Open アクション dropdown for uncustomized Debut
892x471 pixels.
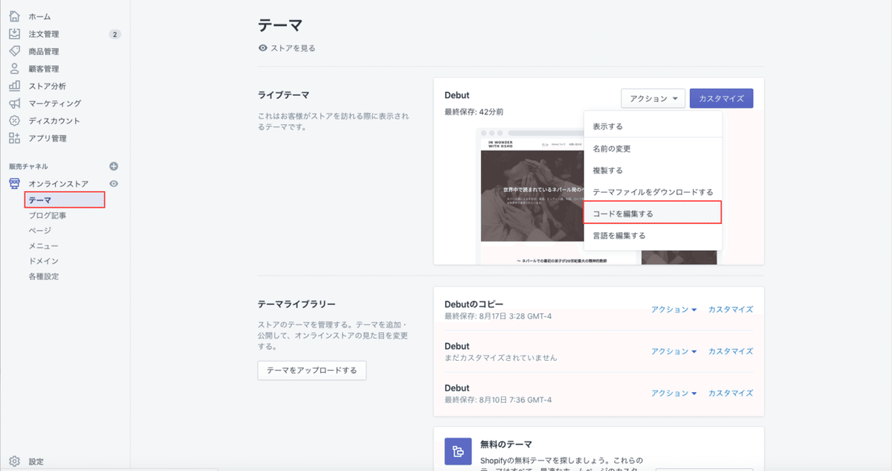[673, 351]
